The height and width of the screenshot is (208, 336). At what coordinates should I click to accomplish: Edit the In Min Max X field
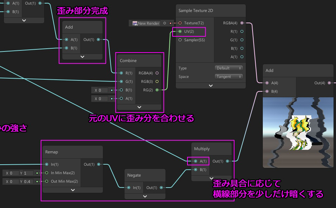pos(14,173)
